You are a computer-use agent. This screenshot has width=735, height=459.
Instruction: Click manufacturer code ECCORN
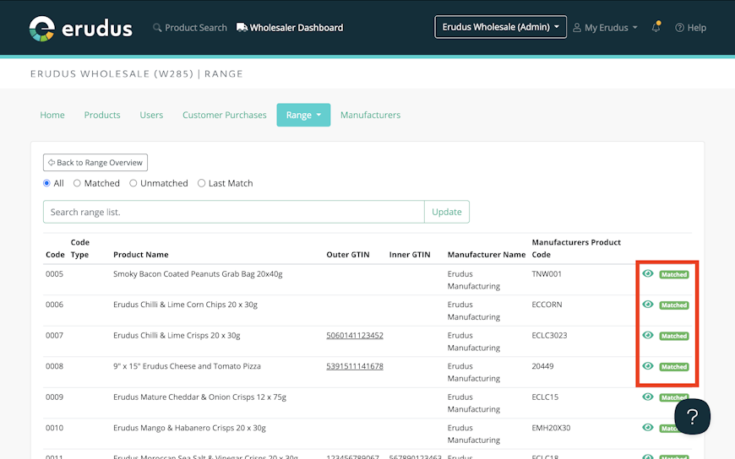click(x=547, y=305)
